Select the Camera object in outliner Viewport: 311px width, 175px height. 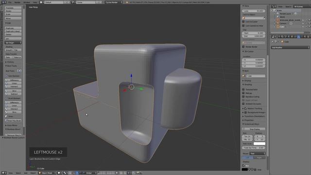(x=283, y=23)
